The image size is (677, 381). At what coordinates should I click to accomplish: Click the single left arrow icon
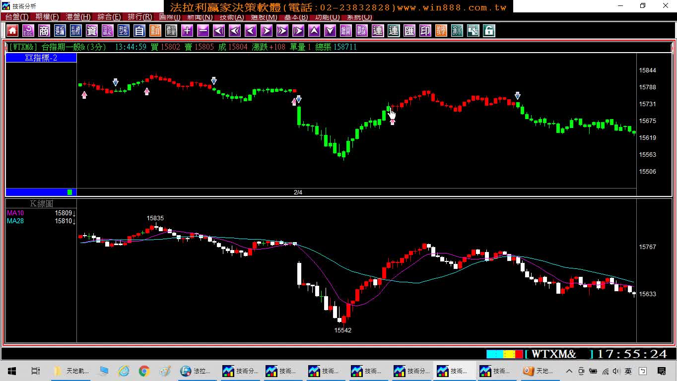pos(251,31)
